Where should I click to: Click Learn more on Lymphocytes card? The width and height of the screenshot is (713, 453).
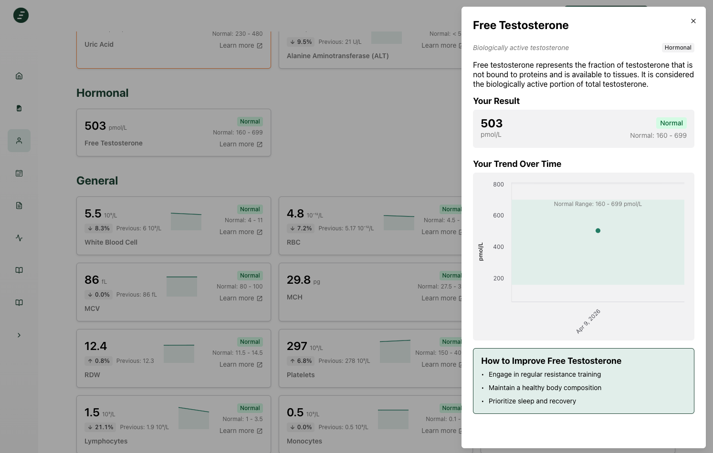[x=241, y=431]
